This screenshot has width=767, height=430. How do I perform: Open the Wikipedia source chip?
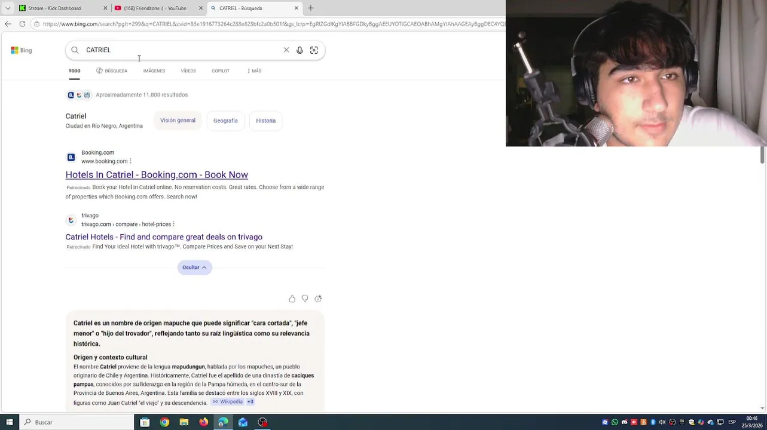click(228, 402)
